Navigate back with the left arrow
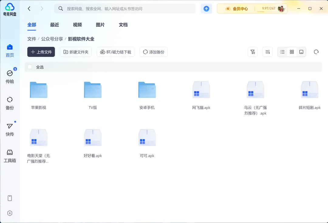328x223 pixels. 29,9
